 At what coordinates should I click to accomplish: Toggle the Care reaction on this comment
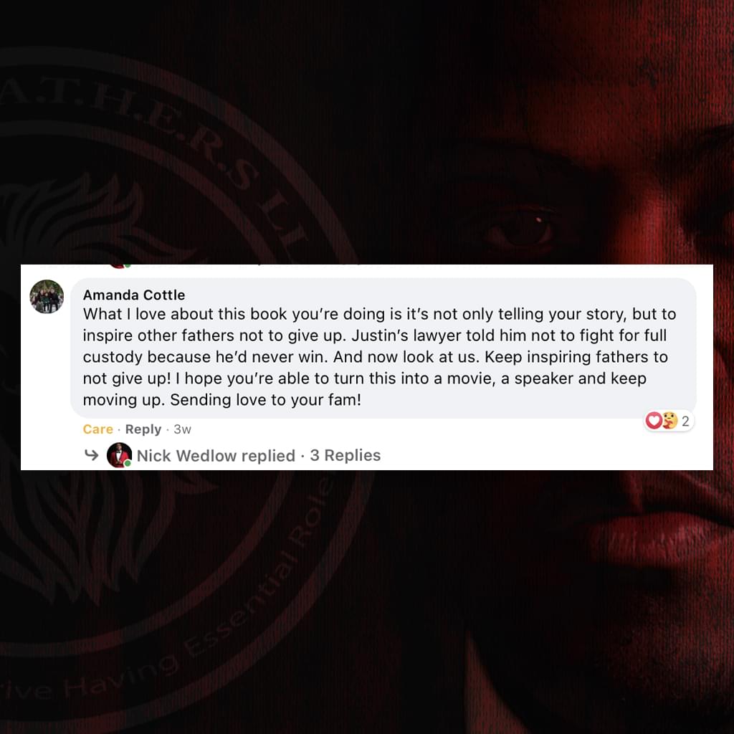[97, 429]
